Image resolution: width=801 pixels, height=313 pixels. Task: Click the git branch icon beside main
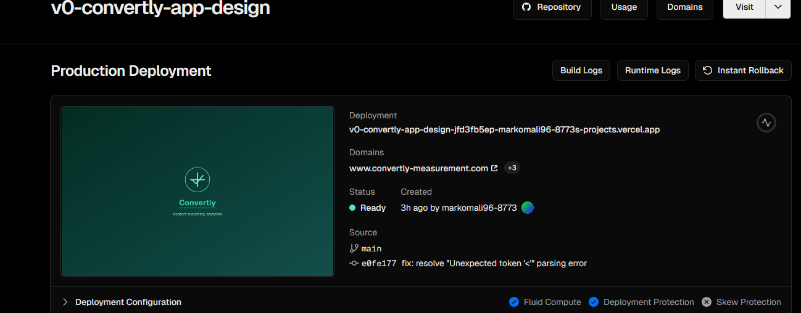[354, 248]
